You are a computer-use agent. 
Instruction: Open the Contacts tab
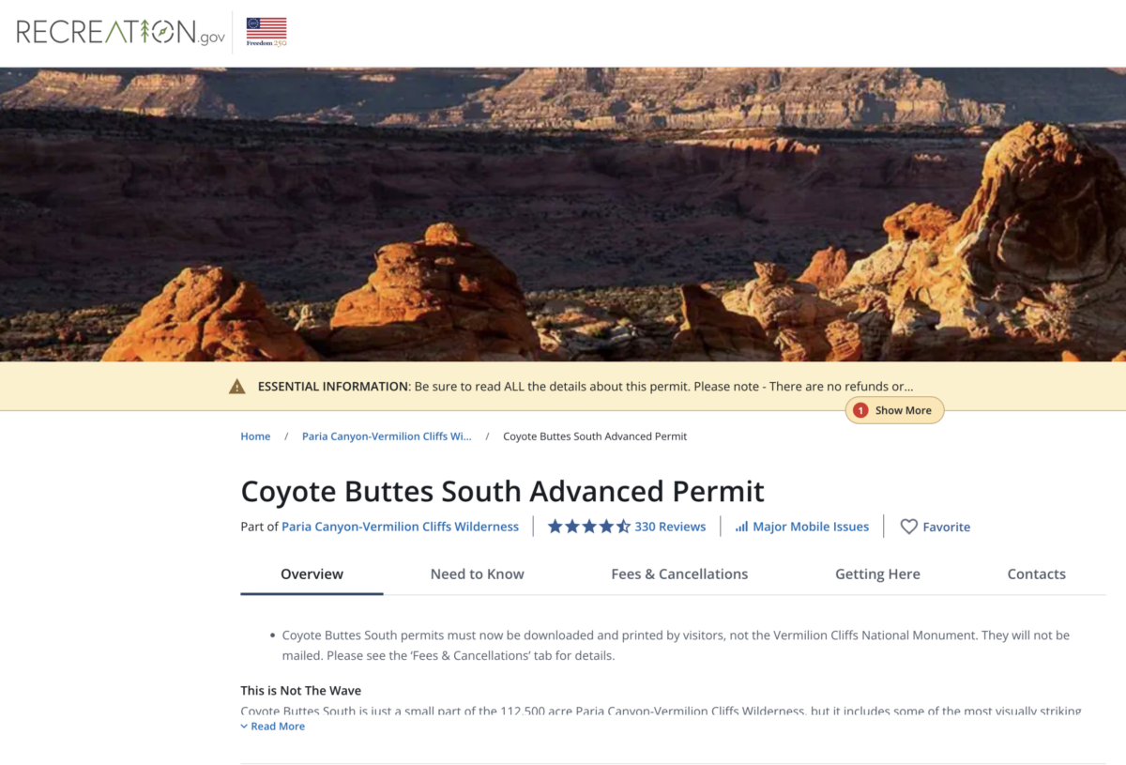1036,574
